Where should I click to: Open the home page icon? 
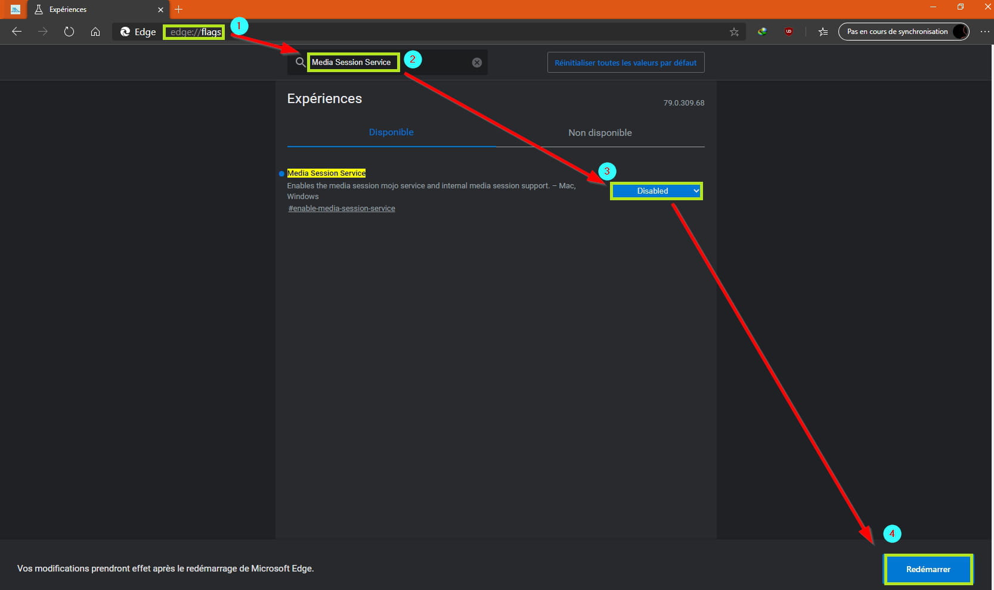[95, 32]
